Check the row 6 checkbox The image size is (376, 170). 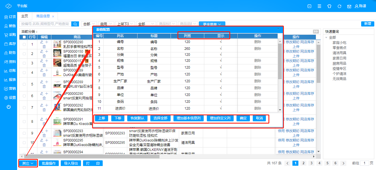24,96
